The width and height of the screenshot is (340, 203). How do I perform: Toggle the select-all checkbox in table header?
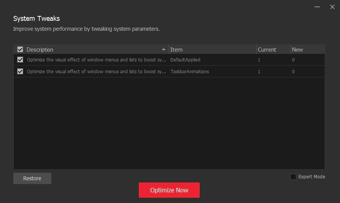point(20,49)
